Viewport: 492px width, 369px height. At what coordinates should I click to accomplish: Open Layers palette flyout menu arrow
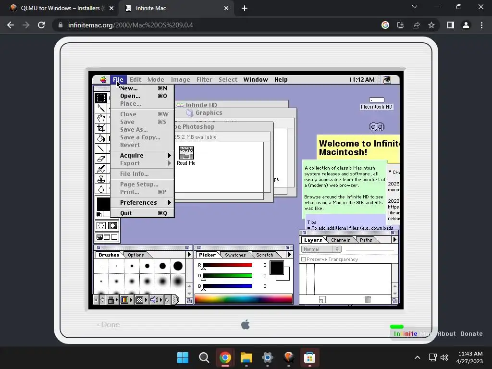tap(394, 239)
